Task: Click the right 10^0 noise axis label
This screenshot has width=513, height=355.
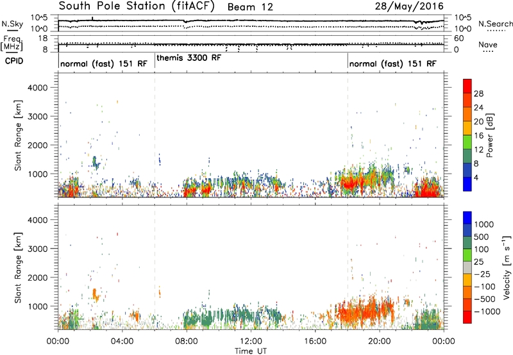Action: tap(462, 29)
